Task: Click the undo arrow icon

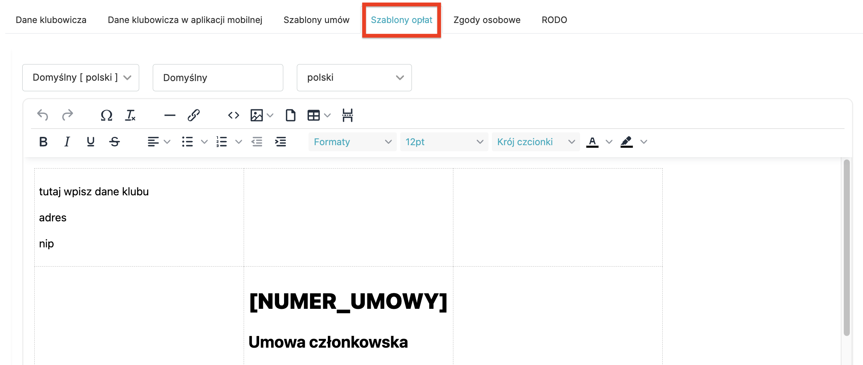Action: [43, 115]
